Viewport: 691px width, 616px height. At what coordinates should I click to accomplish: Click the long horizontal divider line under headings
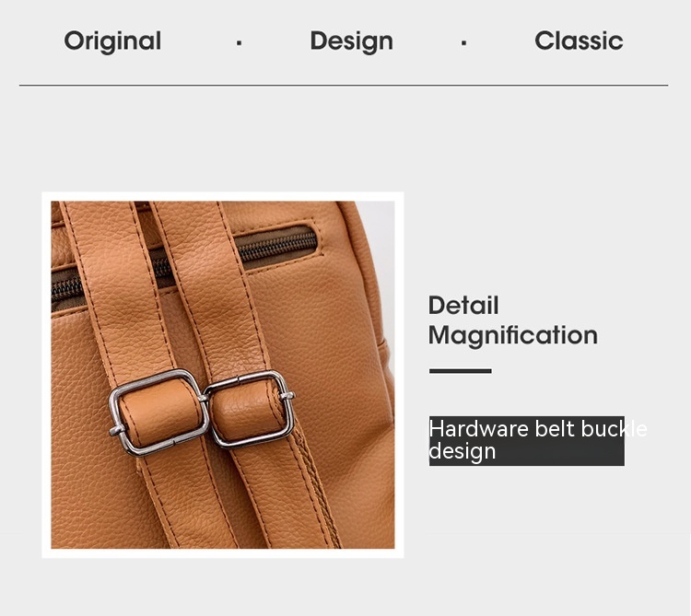point(344,85)
